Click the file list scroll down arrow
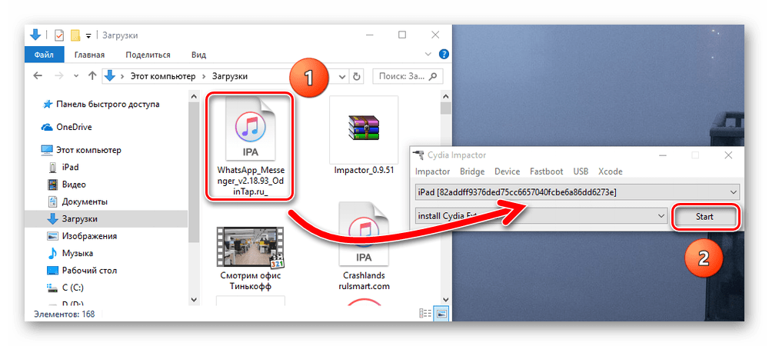The height and width of the screenshot is (346, 769). [445, 299]
